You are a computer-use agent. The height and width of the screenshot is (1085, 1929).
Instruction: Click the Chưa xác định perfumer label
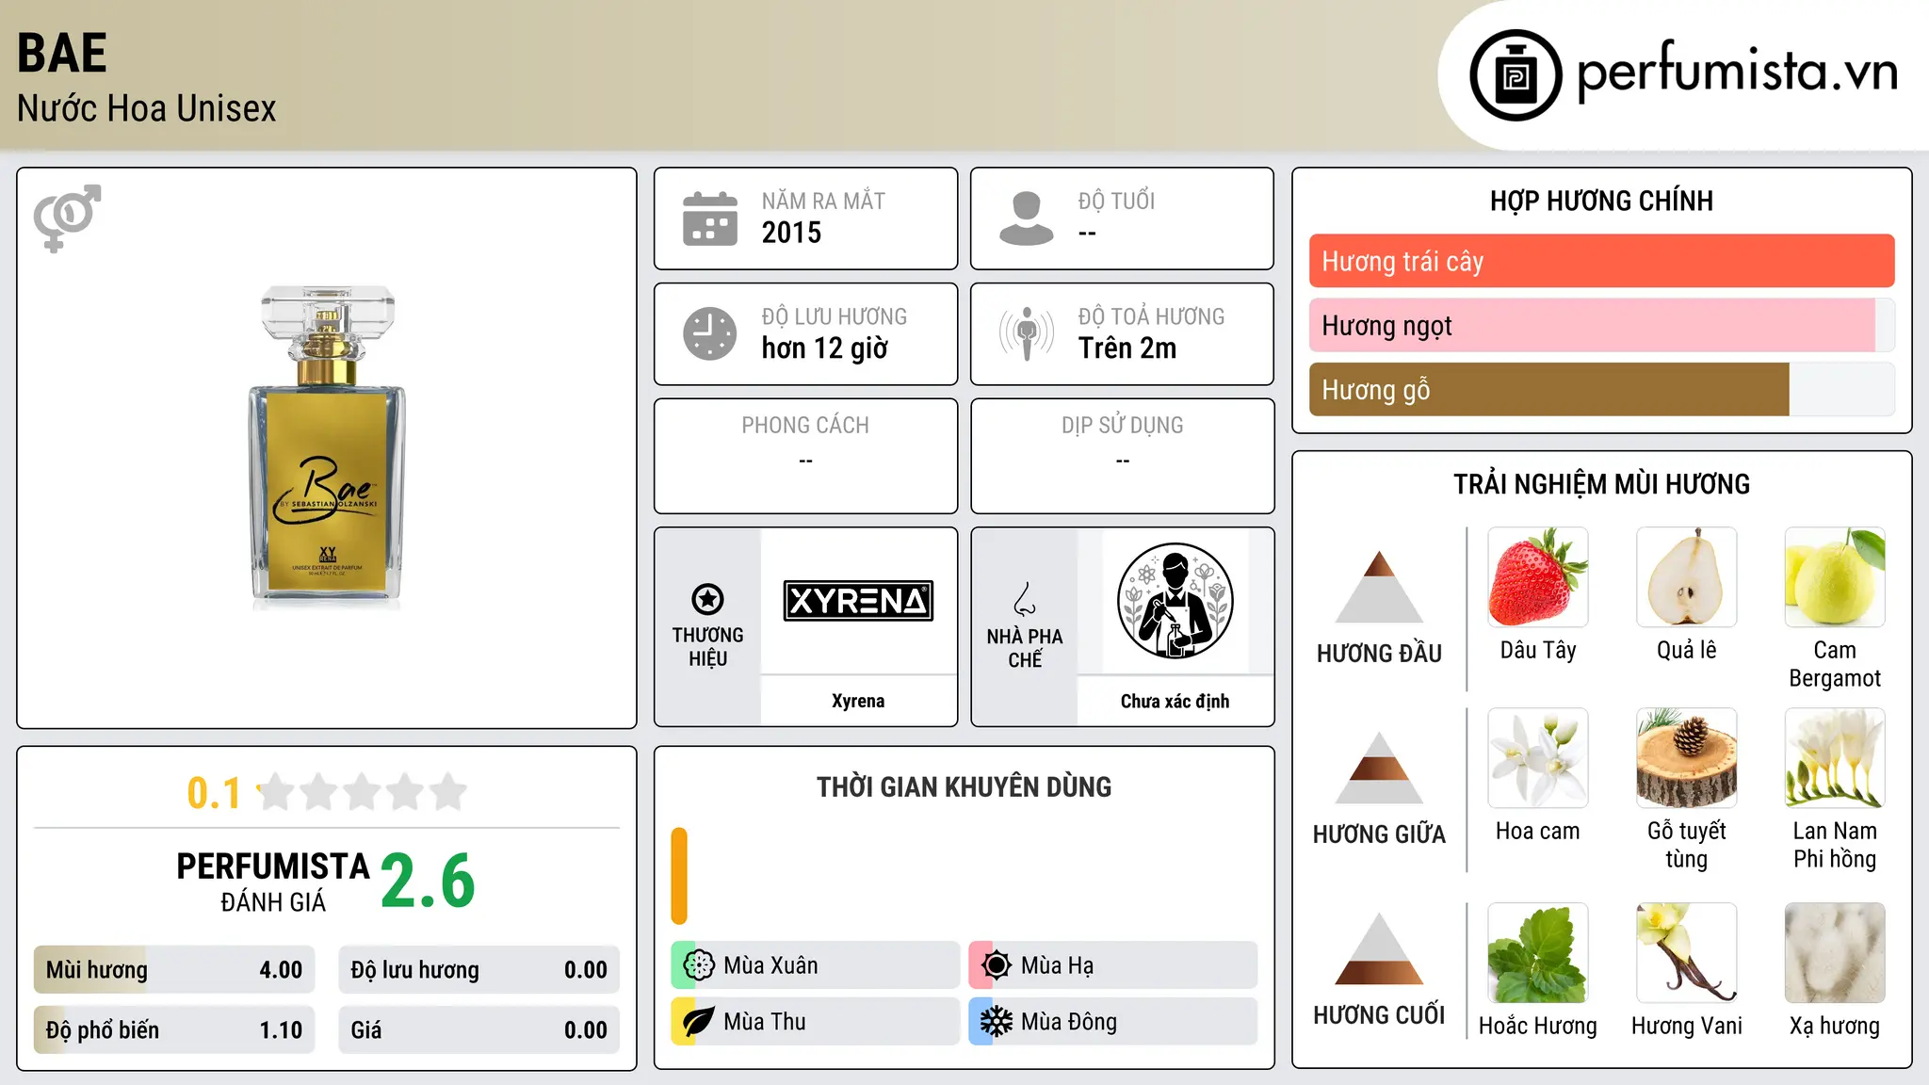pyautogui.click(x=1175, y=701)
